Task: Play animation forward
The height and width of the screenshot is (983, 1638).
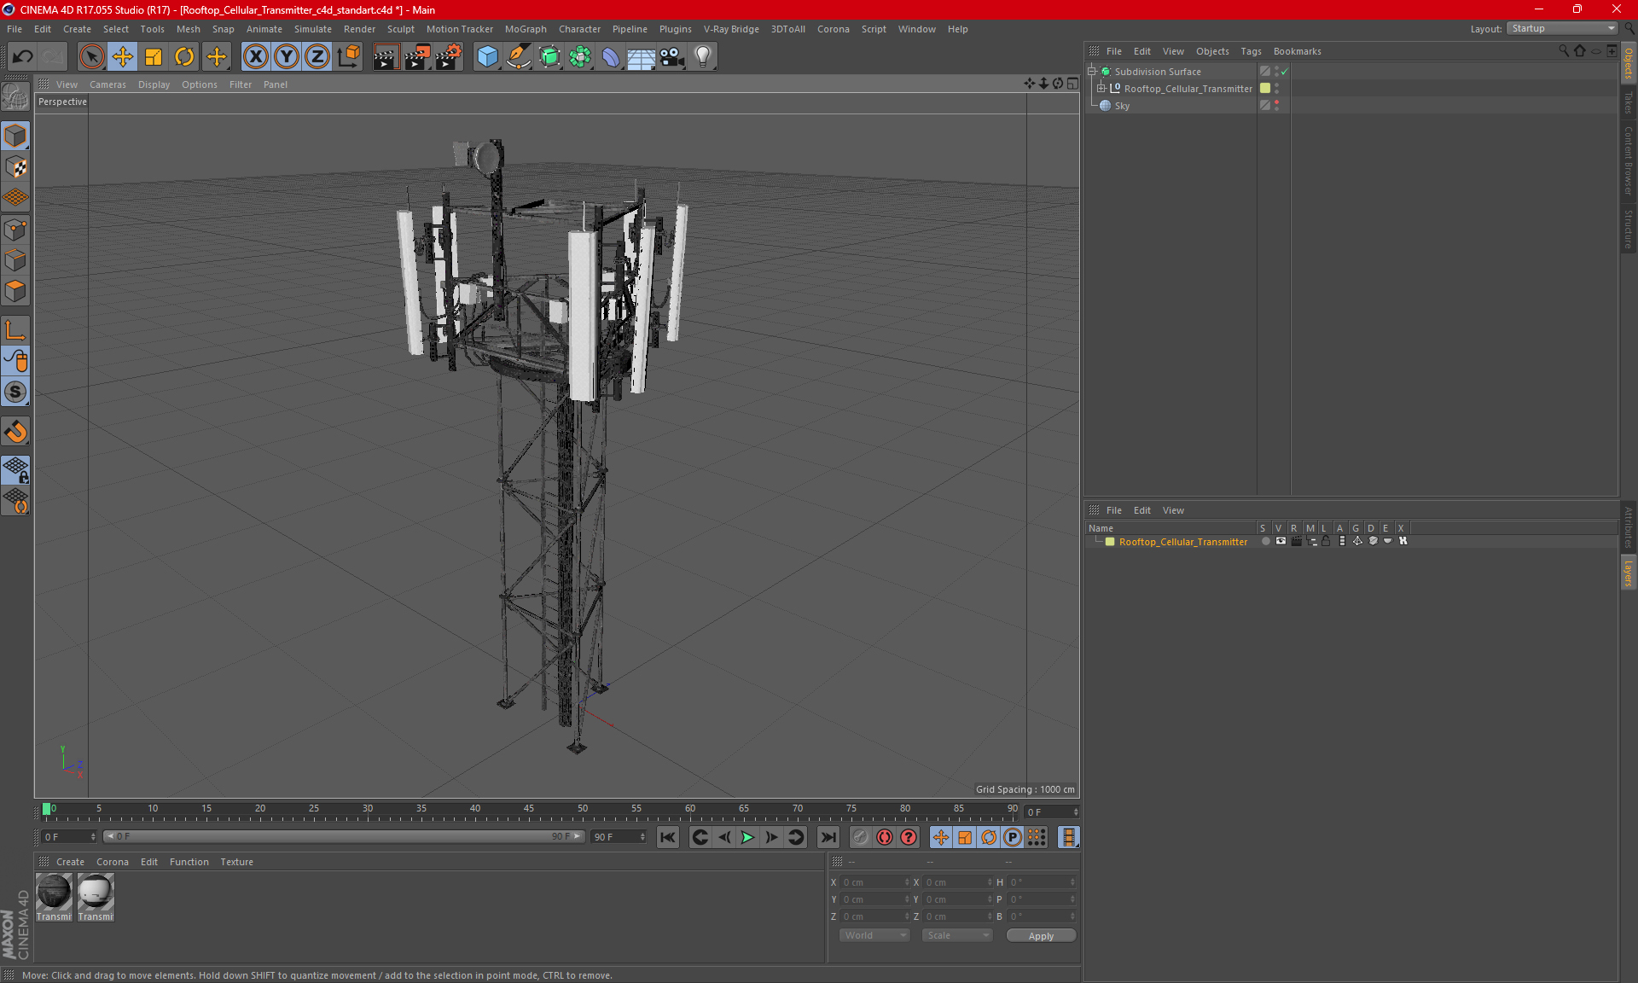Action: [747, 837]
